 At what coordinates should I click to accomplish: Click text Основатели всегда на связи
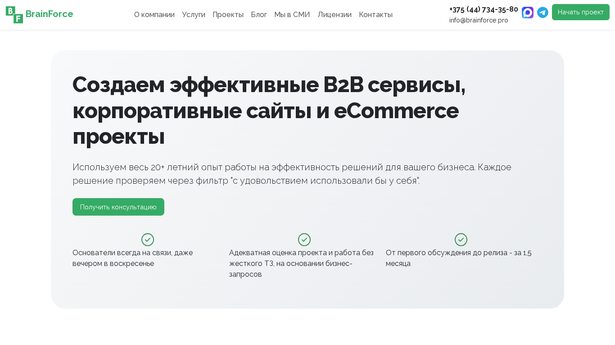pos(132,258)
